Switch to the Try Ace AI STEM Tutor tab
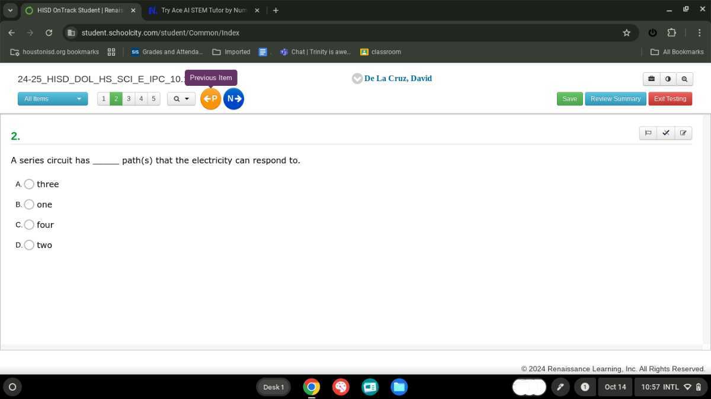The width and height of the screenshot is (711, 399). pyautogui.click(x=203, y=10)
